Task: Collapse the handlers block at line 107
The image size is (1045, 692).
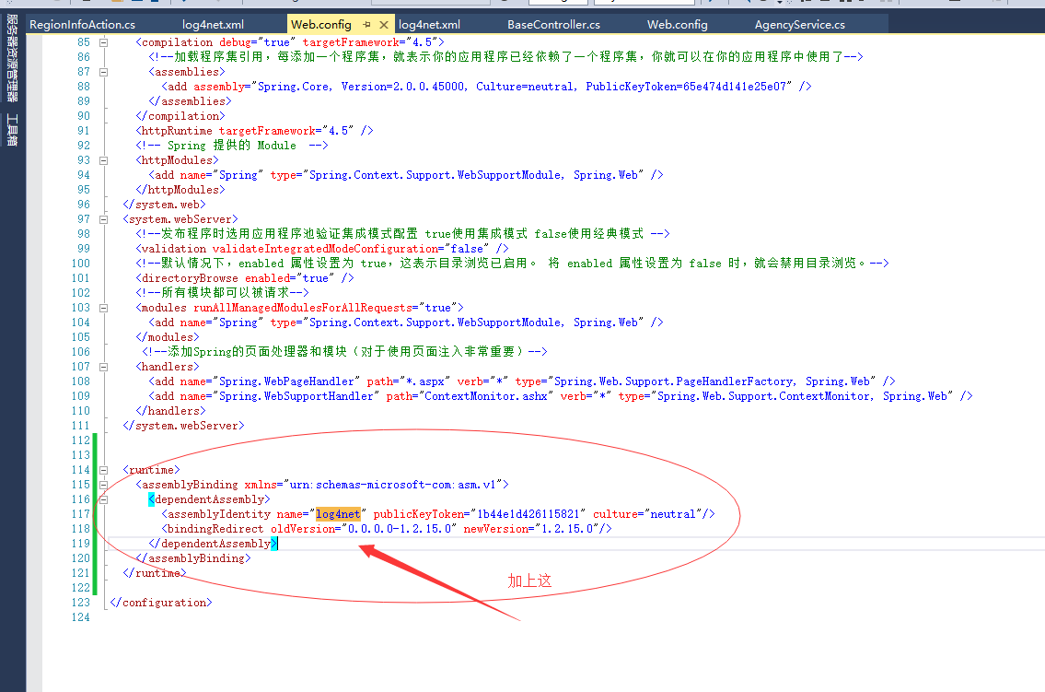Action: (103, 367)
